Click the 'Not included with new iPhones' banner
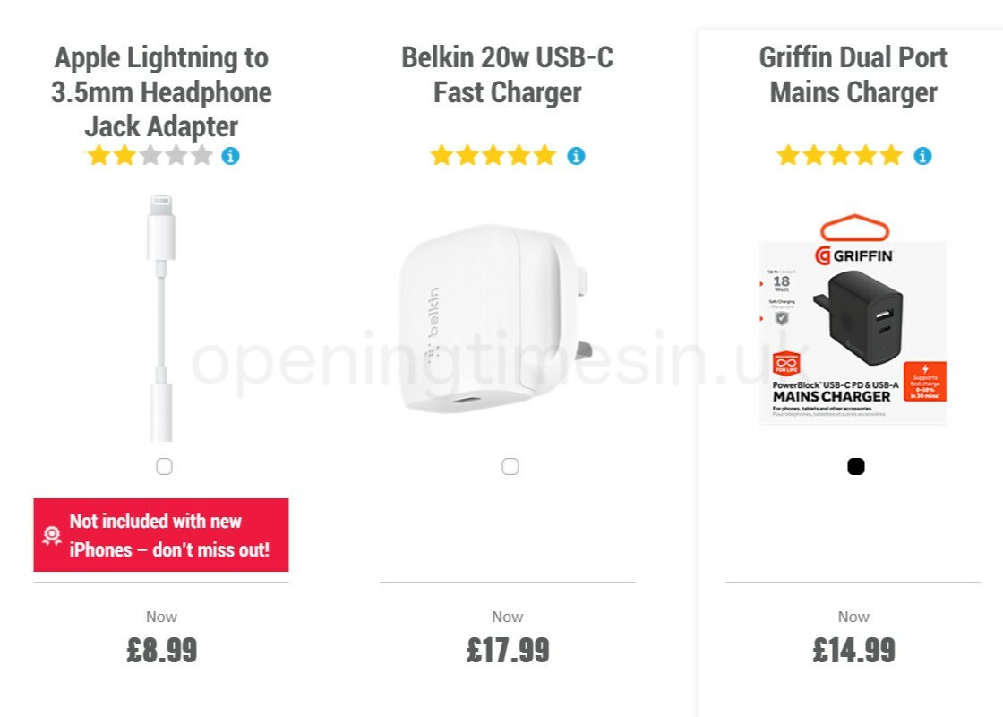 161,535
